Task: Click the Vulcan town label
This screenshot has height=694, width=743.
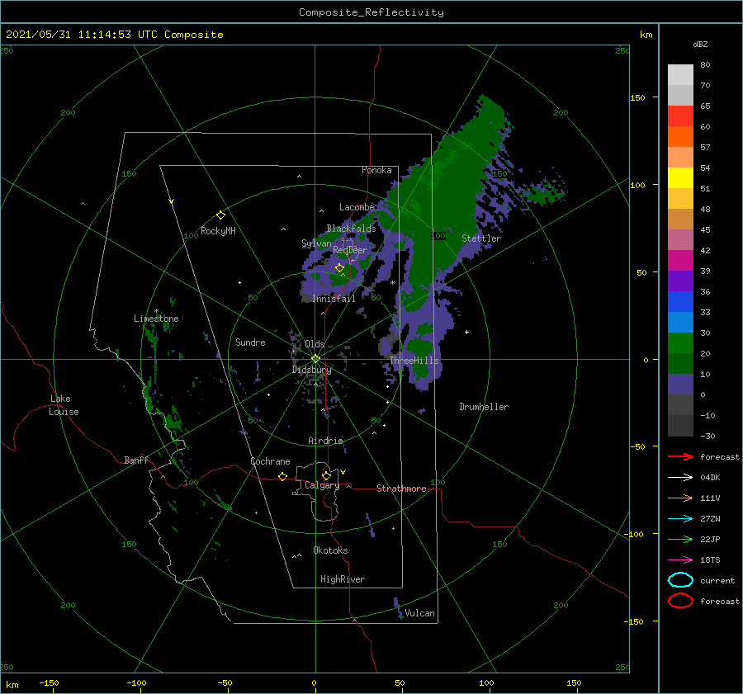Action: (420, 613)
